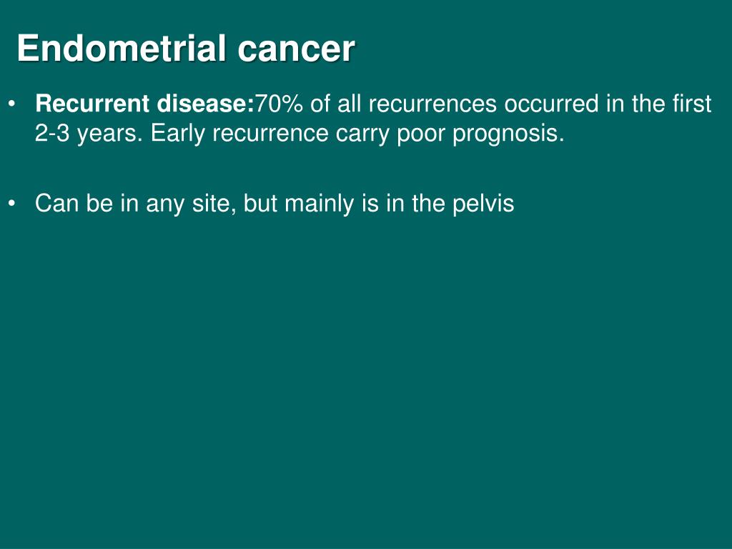Click the word "occurred"
The height and width of the screenshot is (549, 732).
tap(551, 103)
